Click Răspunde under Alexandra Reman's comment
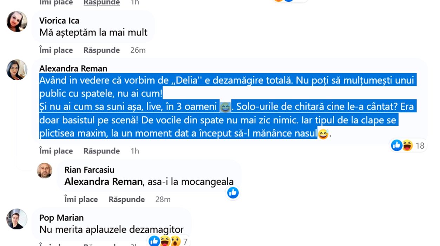Image resolution: width=440 pixels, height=246 pixels. [101, 151]
